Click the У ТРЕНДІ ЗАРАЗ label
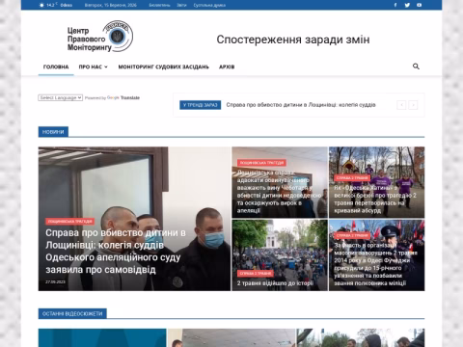Viewport: 463px width, 347px height. [x=200, y=105]
